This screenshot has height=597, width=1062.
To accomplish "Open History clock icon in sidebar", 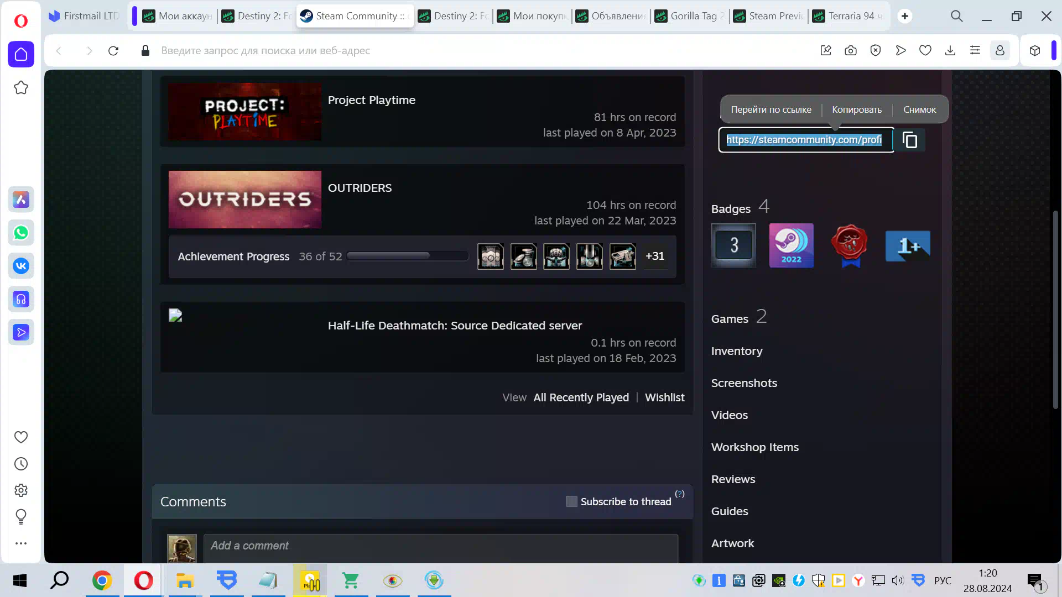I will [21, 464].
